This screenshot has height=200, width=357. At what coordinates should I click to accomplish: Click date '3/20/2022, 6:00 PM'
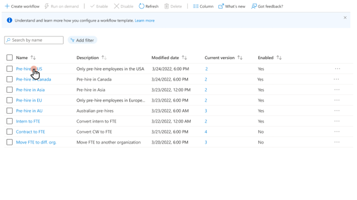pyautogui.click(x=170, y=142)
